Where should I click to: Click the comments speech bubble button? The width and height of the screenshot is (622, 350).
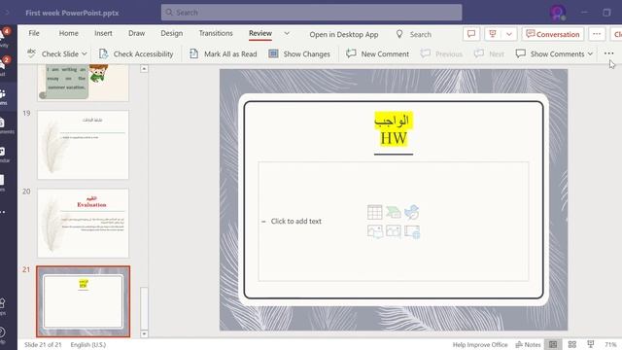point(471,34)
